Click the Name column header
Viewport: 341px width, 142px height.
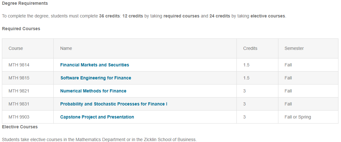tap(66, 48)
